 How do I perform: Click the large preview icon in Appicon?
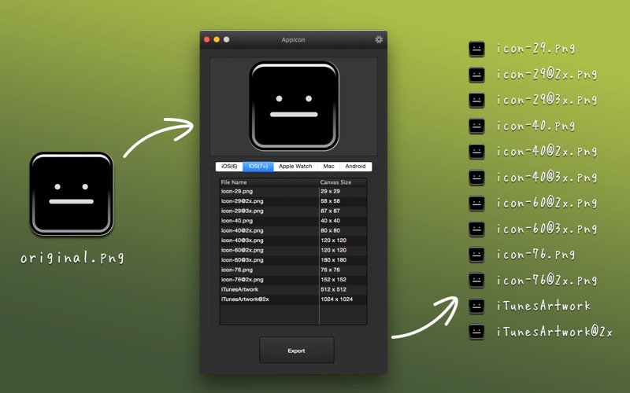click(294, 106)
